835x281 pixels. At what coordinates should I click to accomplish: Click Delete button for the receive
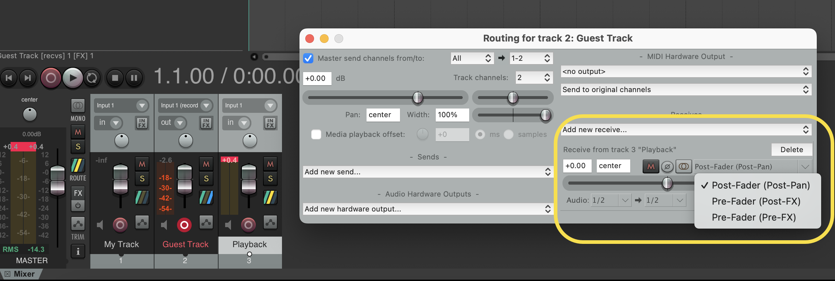tap(791, 150)
